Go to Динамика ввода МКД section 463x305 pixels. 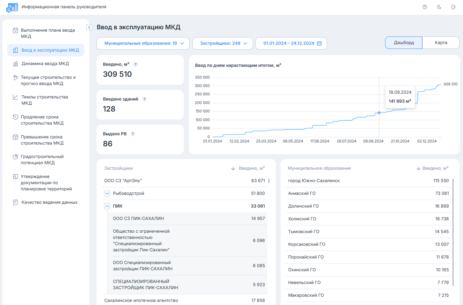tap(46, 64)
